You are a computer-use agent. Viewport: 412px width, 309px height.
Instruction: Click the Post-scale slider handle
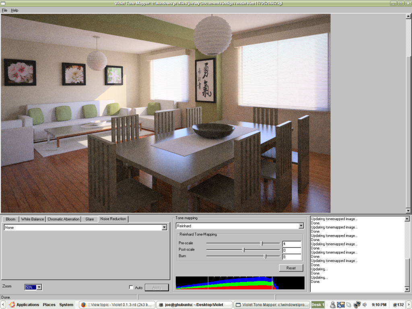[x=243, y=250]
